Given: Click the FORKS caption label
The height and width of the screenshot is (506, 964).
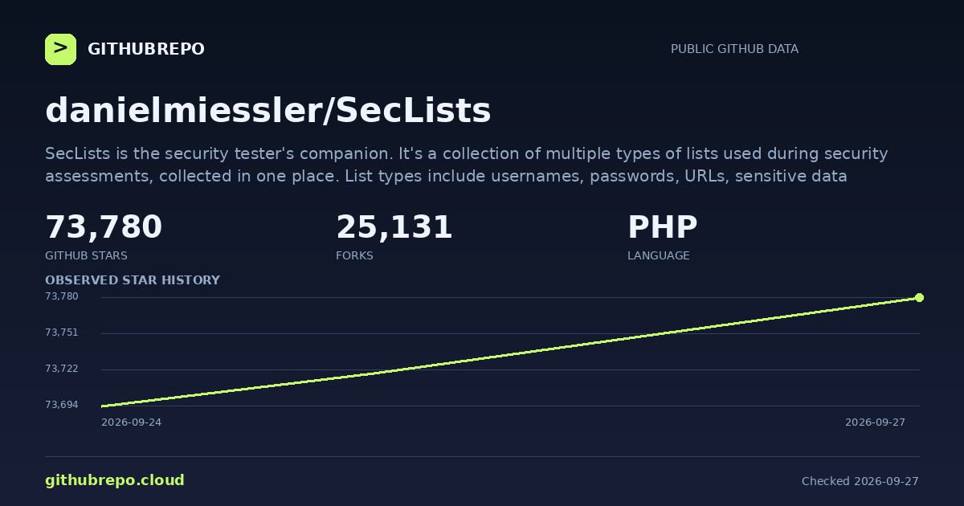Looking at the screenshot, I should [x=354, y=255].
